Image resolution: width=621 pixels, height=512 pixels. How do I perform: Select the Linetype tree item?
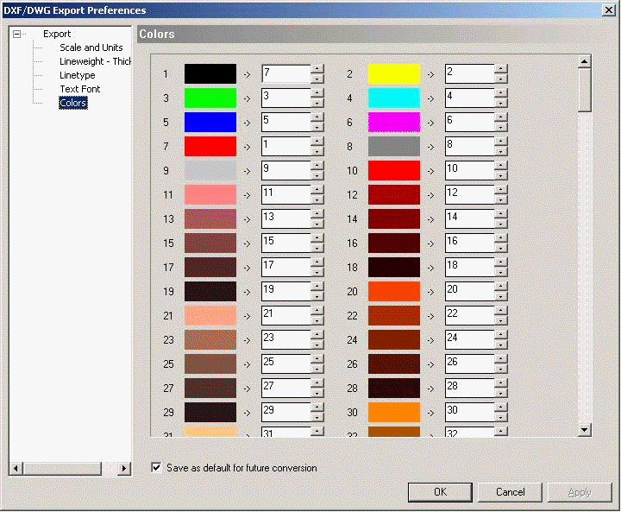[x=78, y=75]
